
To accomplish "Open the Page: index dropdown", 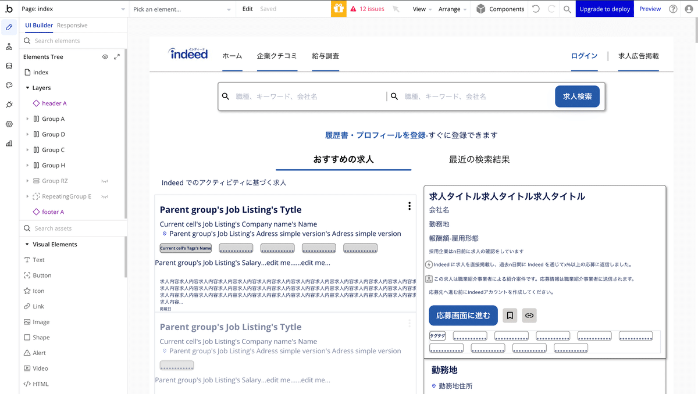I will pyautogui.click(x=73, y=9).
